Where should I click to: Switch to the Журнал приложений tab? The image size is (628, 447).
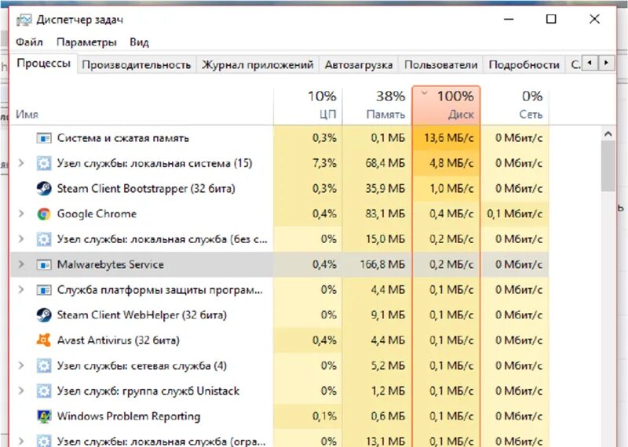(257, 65)
